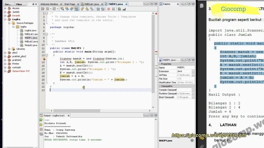Viewport: 264px width, 148px height.
Task: Expand the pbo2 project node
Action: point(5,53)
